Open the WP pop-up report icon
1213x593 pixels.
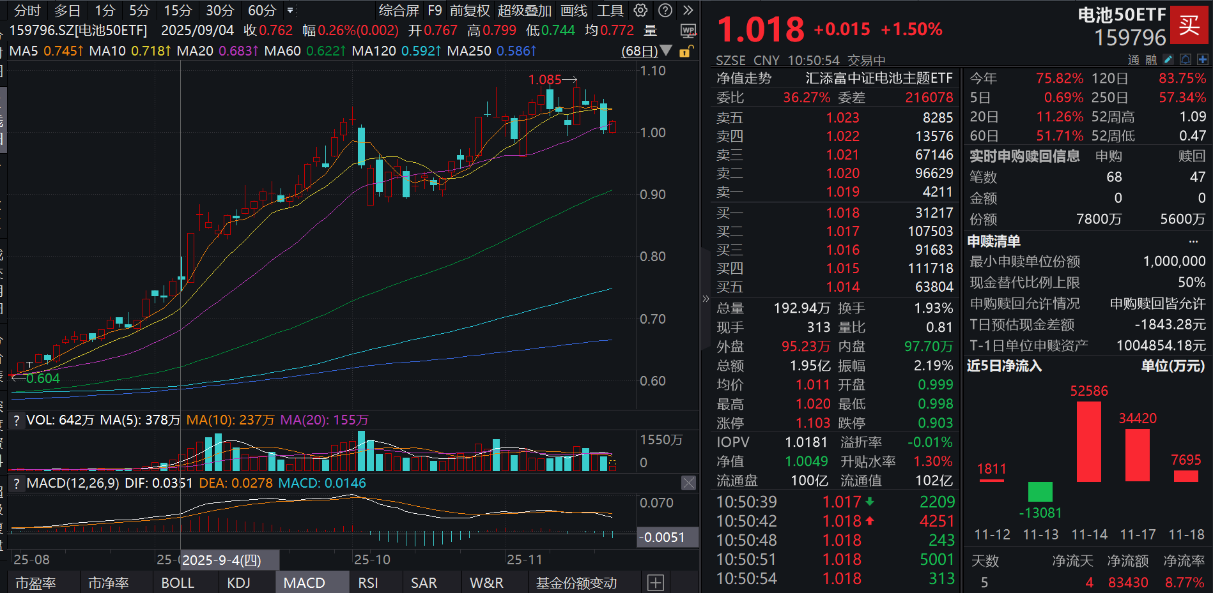click(688, 31)
